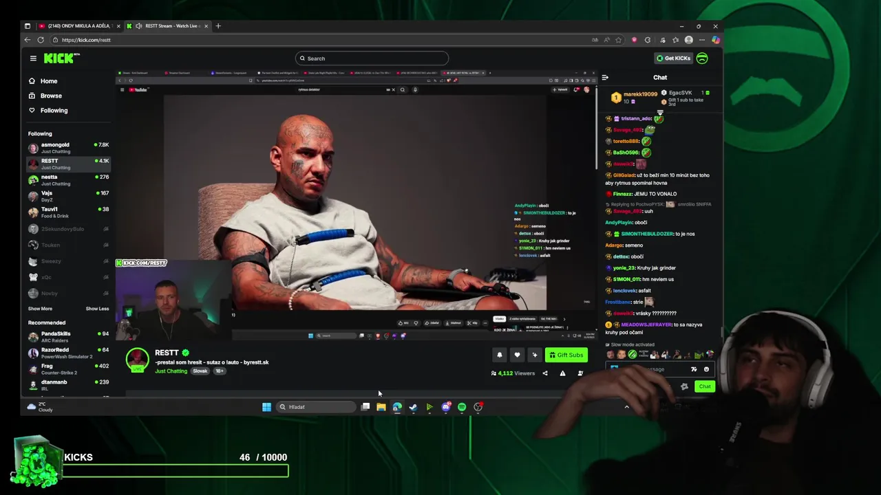Click the tab actions icon left of tabs

(28, 26)
